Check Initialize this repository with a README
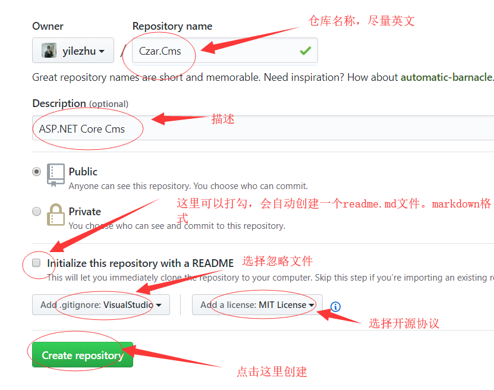This screenshot has height=390, width=494. [x=36, y=263]
